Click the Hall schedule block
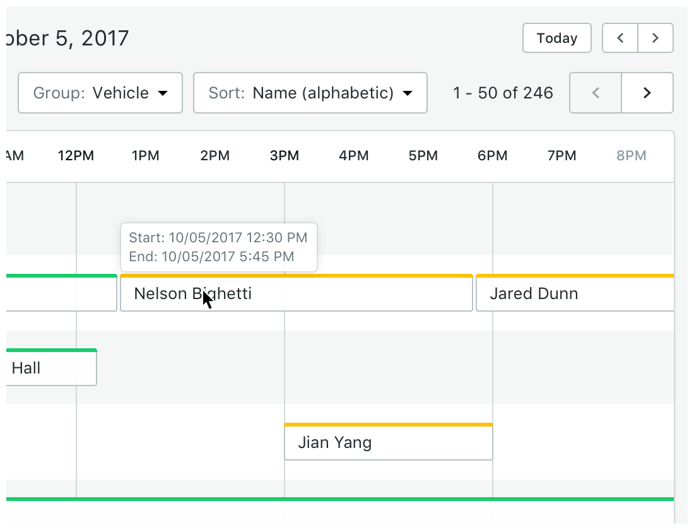The image size is (694, 530). pos(52,368)
